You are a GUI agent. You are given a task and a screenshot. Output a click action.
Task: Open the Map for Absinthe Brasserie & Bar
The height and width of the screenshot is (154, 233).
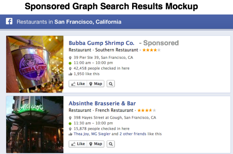pos(95,144)
